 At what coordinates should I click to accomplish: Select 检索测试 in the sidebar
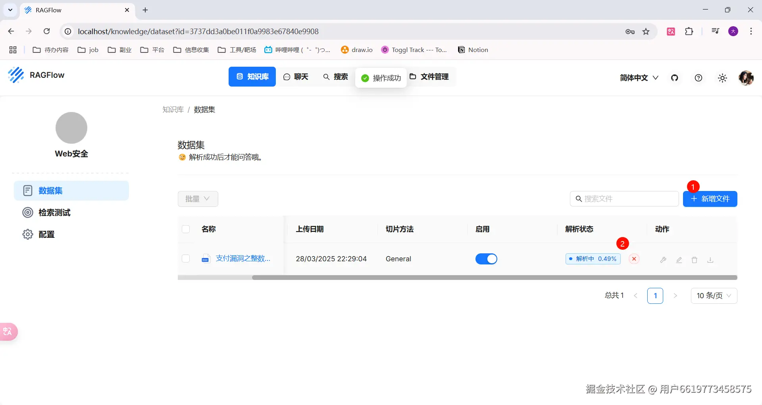pos(71,212)
